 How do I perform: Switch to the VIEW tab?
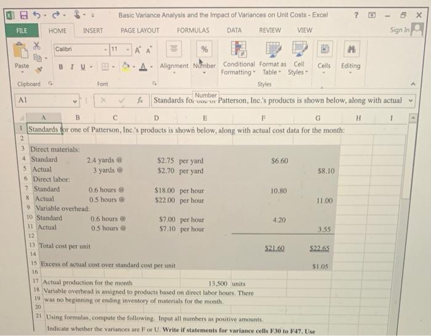point(305,30)
